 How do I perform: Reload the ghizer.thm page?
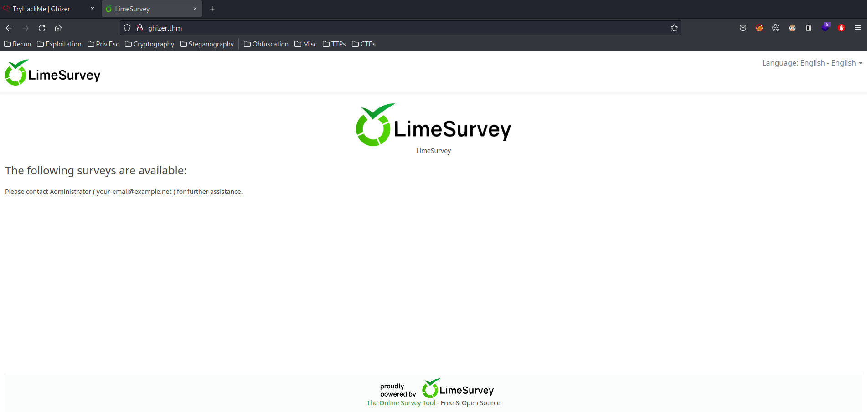pyautogui.click(x=42, y=28)
